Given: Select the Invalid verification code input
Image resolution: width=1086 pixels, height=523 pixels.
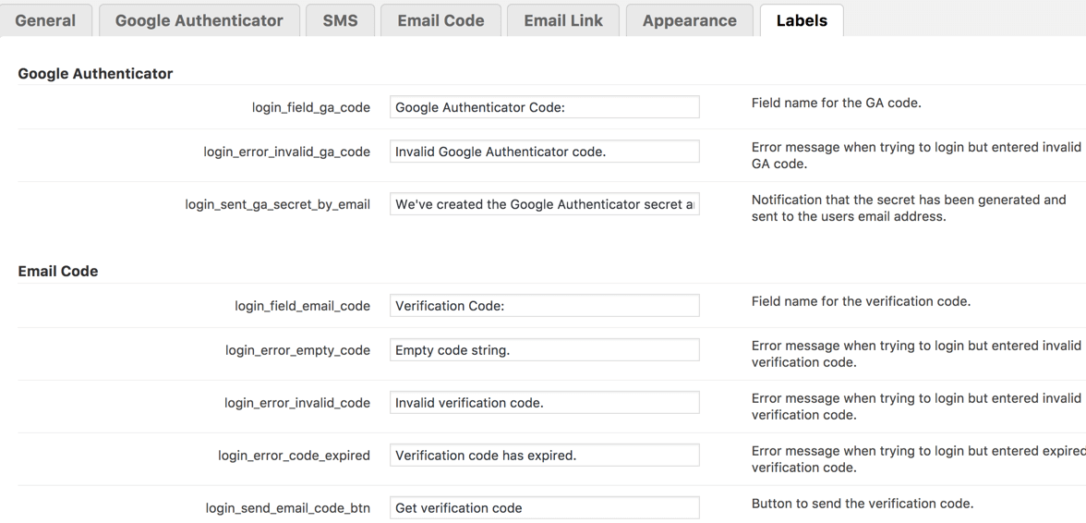Looking at the screenshot, I should [x=544, y=403].
